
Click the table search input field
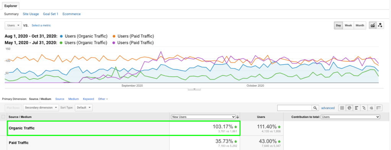click(294, 108)
